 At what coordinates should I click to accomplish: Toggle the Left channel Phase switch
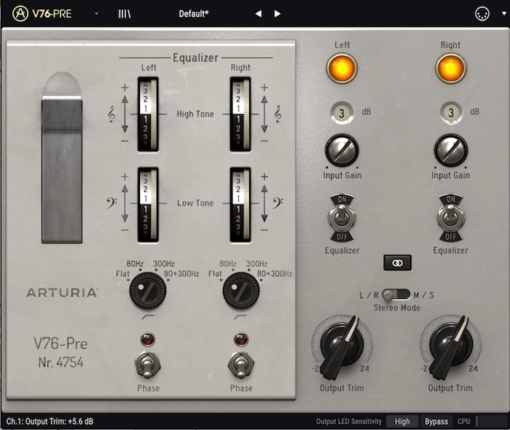pyautogui.click(x=147, y=364)
